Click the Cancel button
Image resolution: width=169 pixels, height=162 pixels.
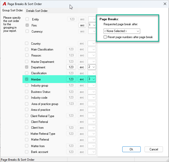154,149
